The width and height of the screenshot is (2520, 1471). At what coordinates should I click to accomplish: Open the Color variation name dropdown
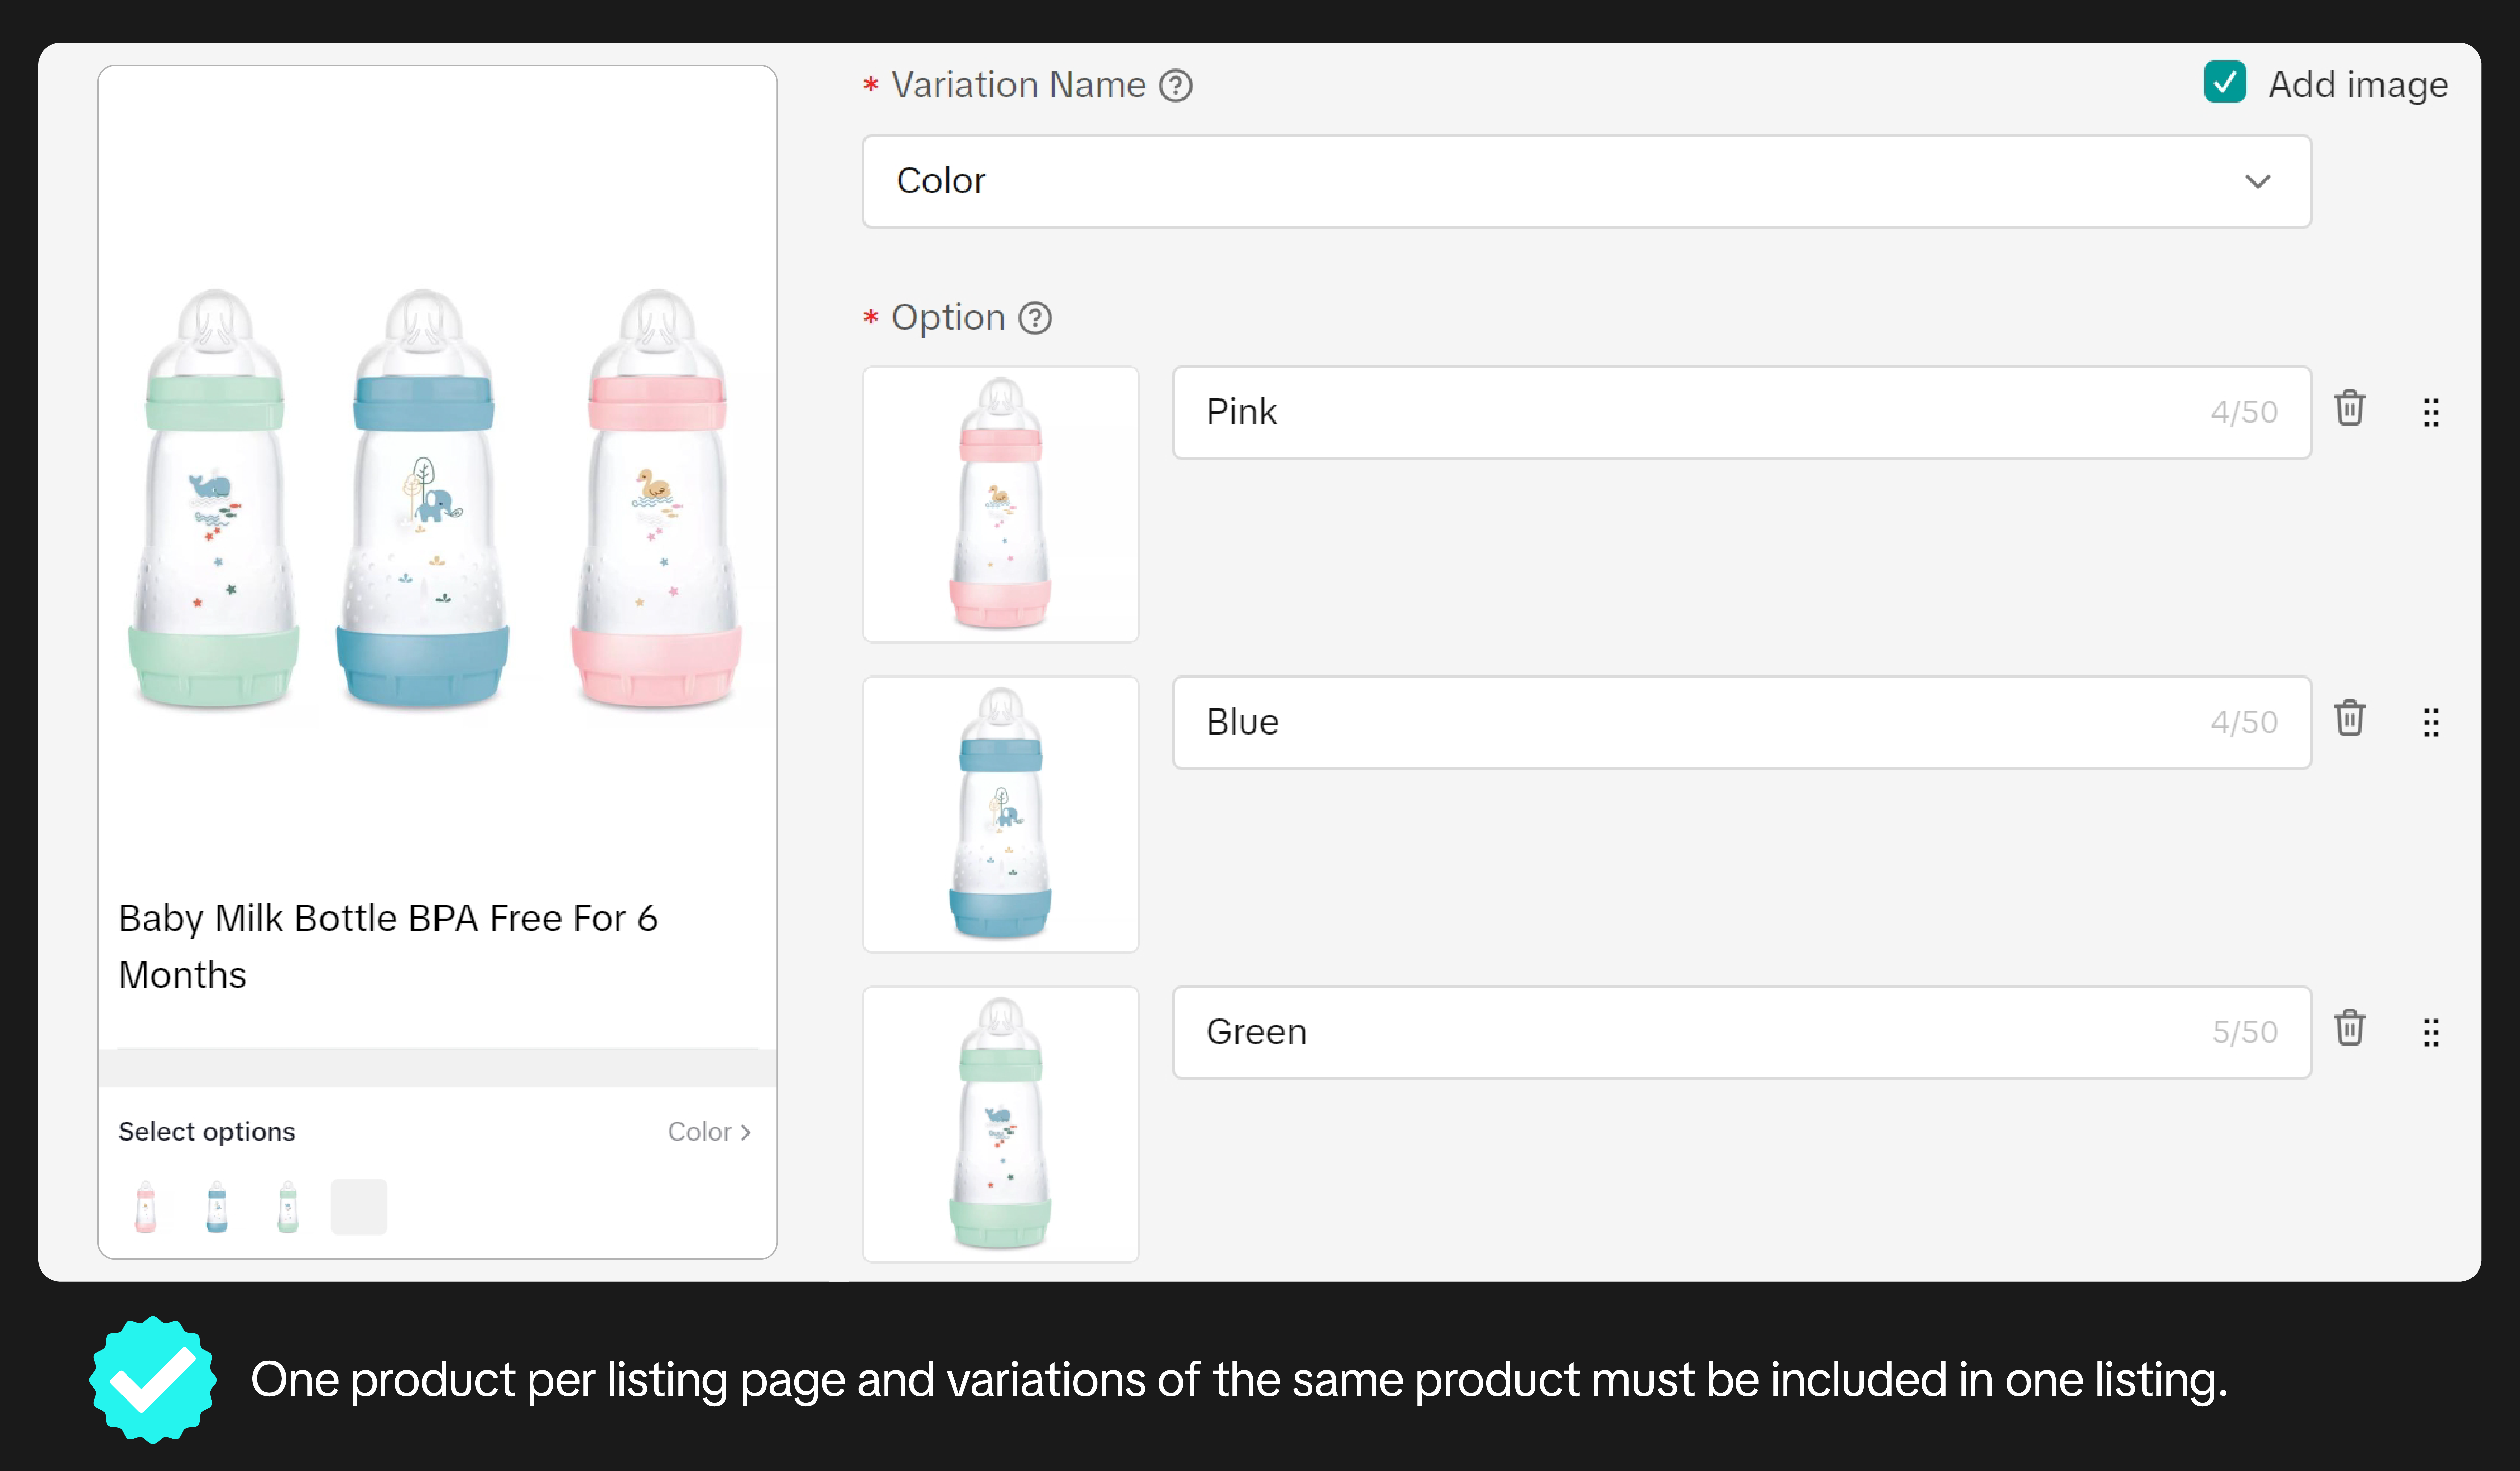click(x=1586, y=181)
